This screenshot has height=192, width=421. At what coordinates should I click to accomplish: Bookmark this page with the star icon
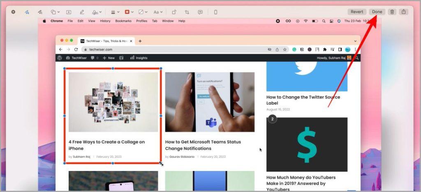coord(285,49)
